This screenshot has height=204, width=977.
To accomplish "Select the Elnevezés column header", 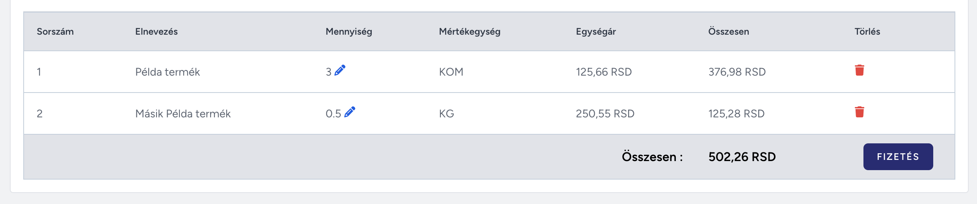I will tap(157, 32).
